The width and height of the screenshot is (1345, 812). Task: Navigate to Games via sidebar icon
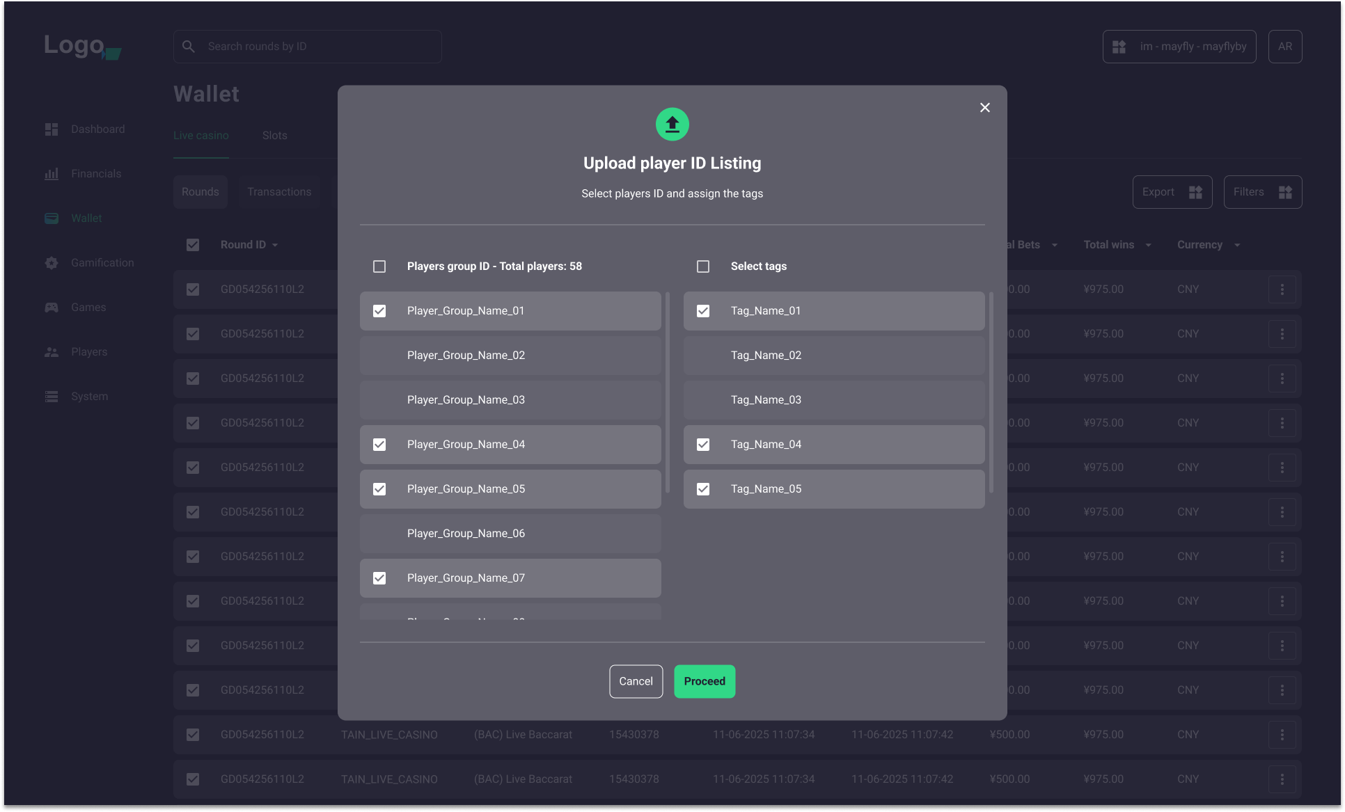click(x=51, y=307)
